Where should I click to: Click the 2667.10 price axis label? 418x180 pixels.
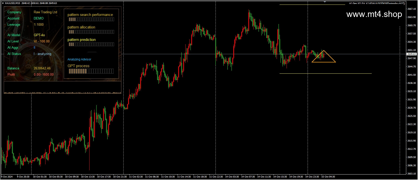(x=411, y=9)
